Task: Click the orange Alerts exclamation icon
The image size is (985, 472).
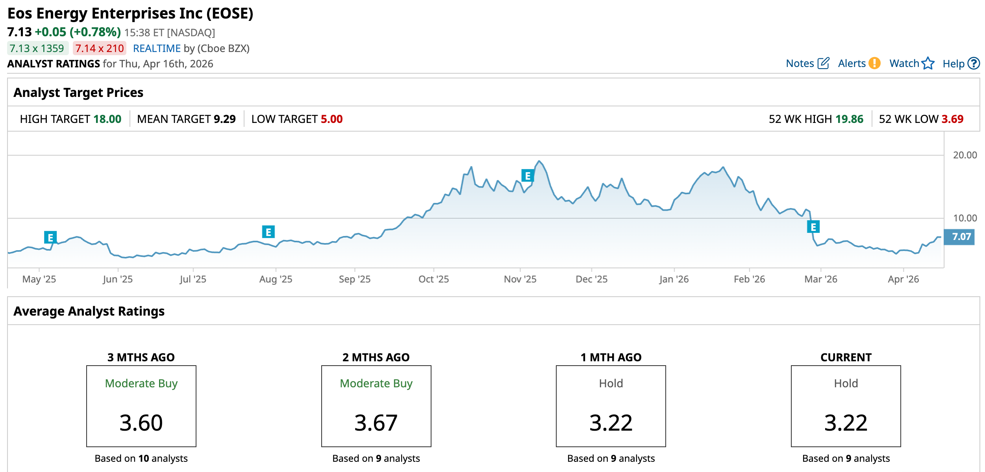Action: (874, 63)
